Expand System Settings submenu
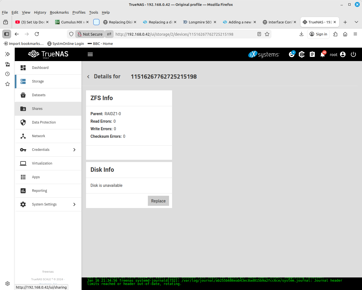 click(x=74, y=204)
